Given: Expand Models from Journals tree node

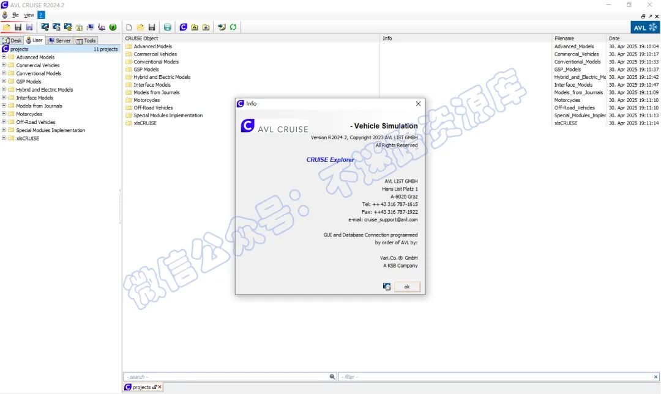Looking at the screenshot, I should [4, 106].
